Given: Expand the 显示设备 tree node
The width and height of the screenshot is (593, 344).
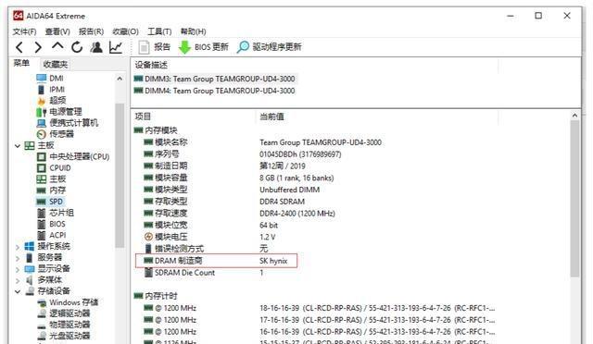Looking at the screenshot, I should tap(18, 269).
